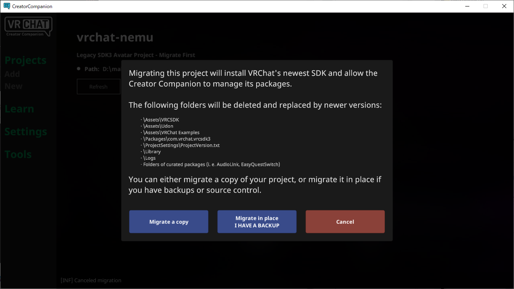Click the Legacy SDK3 Avatar Project label
Viewport: 514px width, 289px height.
coord(136,55)
